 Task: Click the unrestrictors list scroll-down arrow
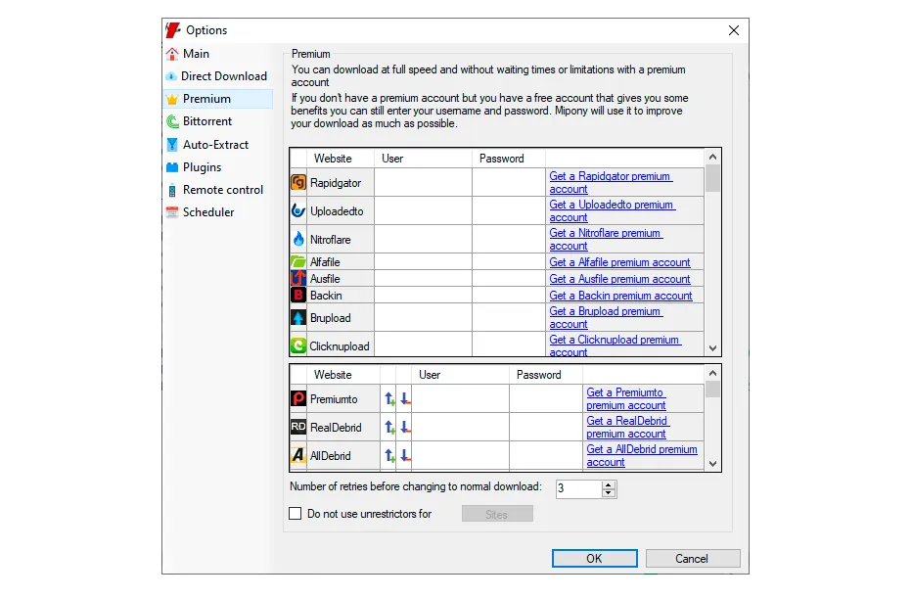tap(713, 464)
